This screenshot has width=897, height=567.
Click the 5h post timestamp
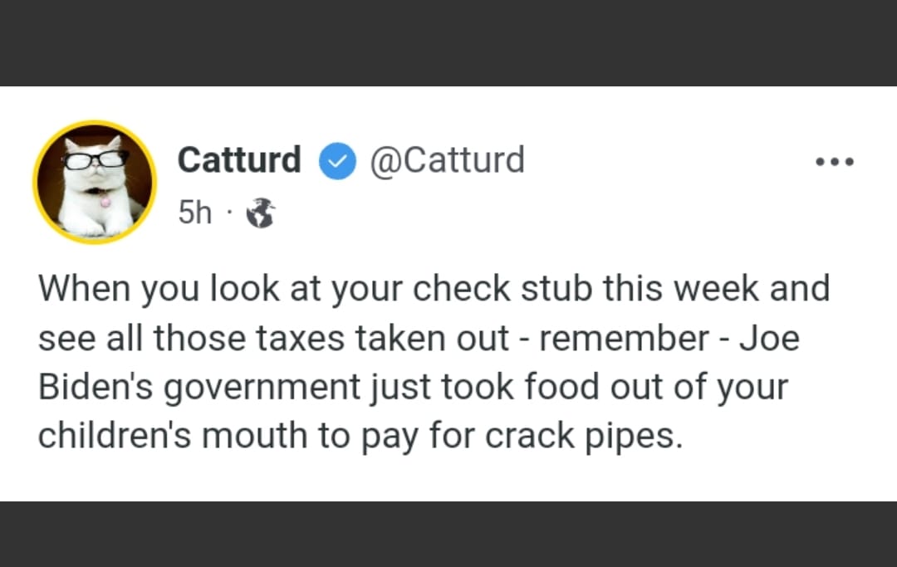194,214
